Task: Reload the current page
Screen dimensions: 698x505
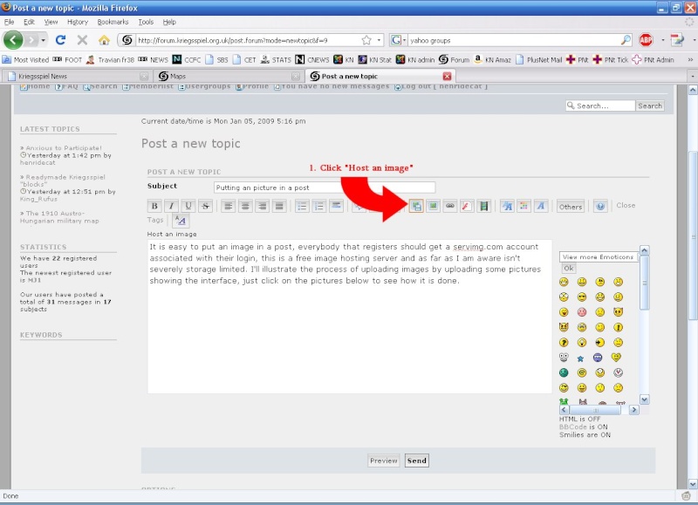Action: 60,40
